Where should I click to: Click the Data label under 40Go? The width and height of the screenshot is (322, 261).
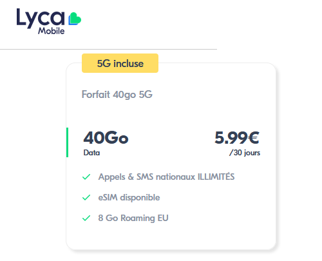point(91,153)
